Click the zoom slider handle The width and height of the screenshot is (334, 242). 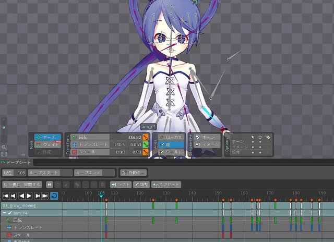coord(4,128)
